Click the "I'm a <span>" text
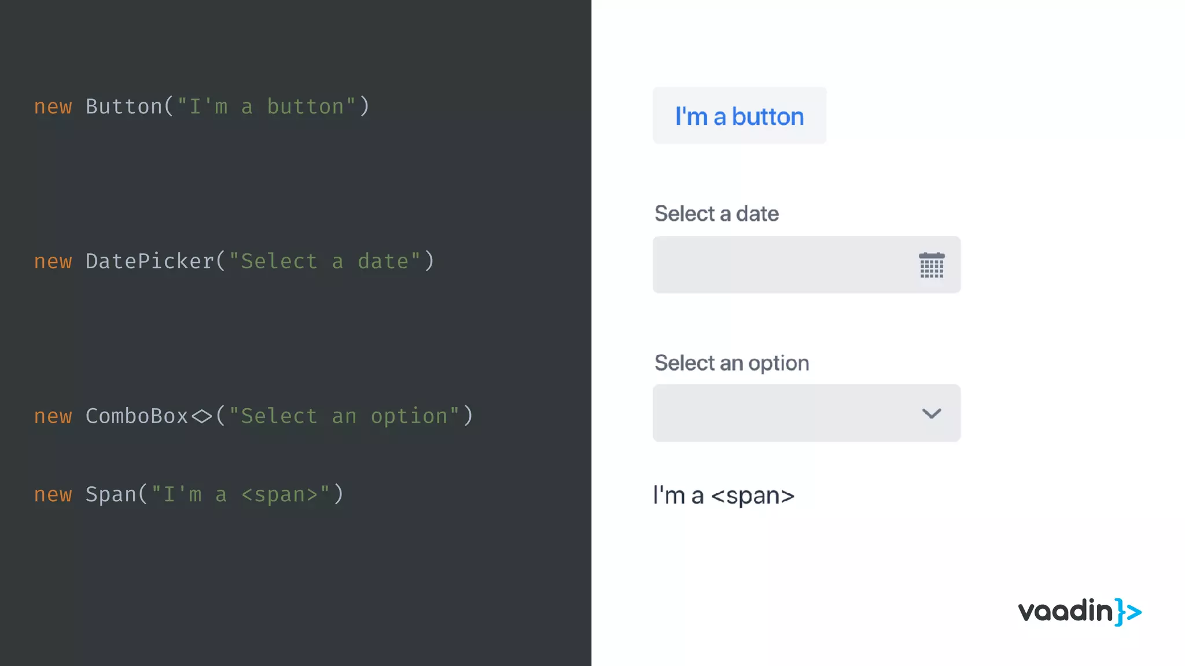This screenshot has height=666, width=1185. [723, 496]
